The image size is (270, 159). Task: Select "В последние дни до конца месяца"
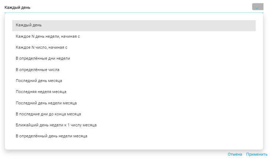coord(48,114)
